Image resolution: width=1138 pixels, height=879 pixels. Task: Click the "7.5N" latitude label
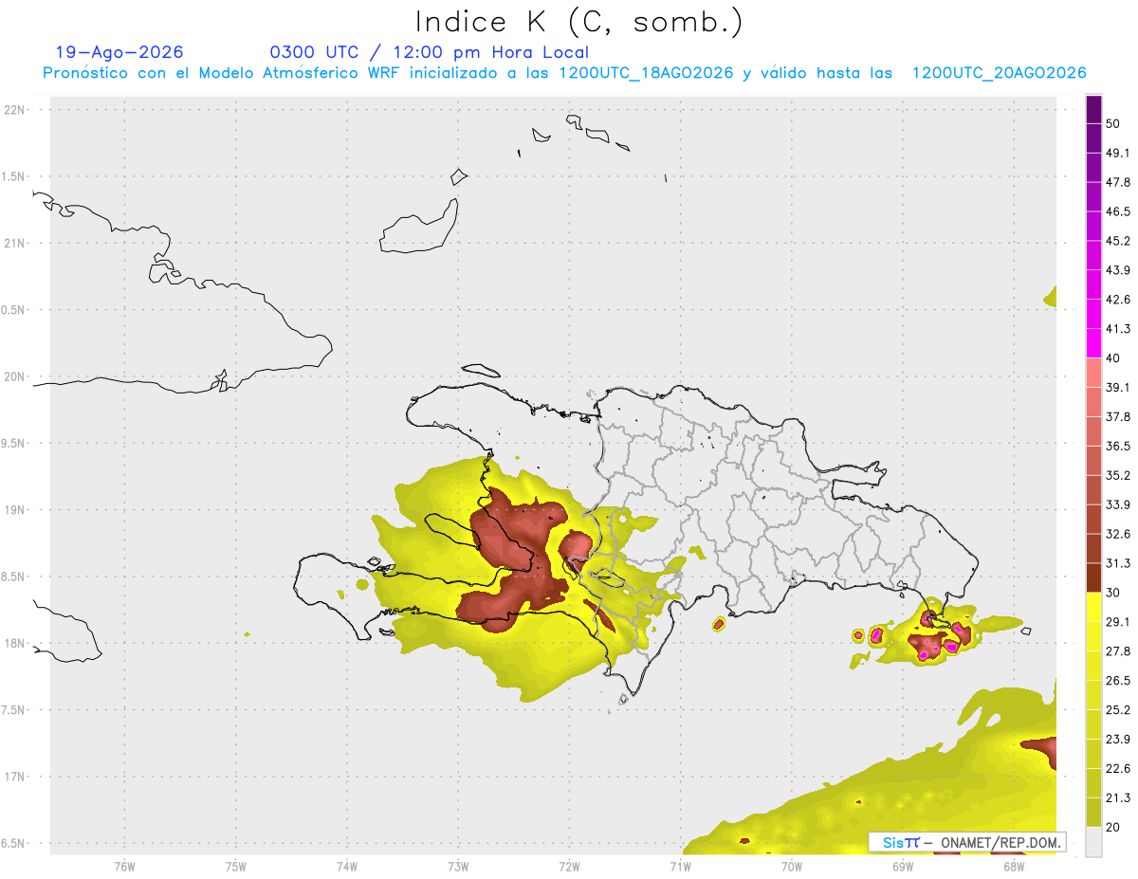point(14,710)
